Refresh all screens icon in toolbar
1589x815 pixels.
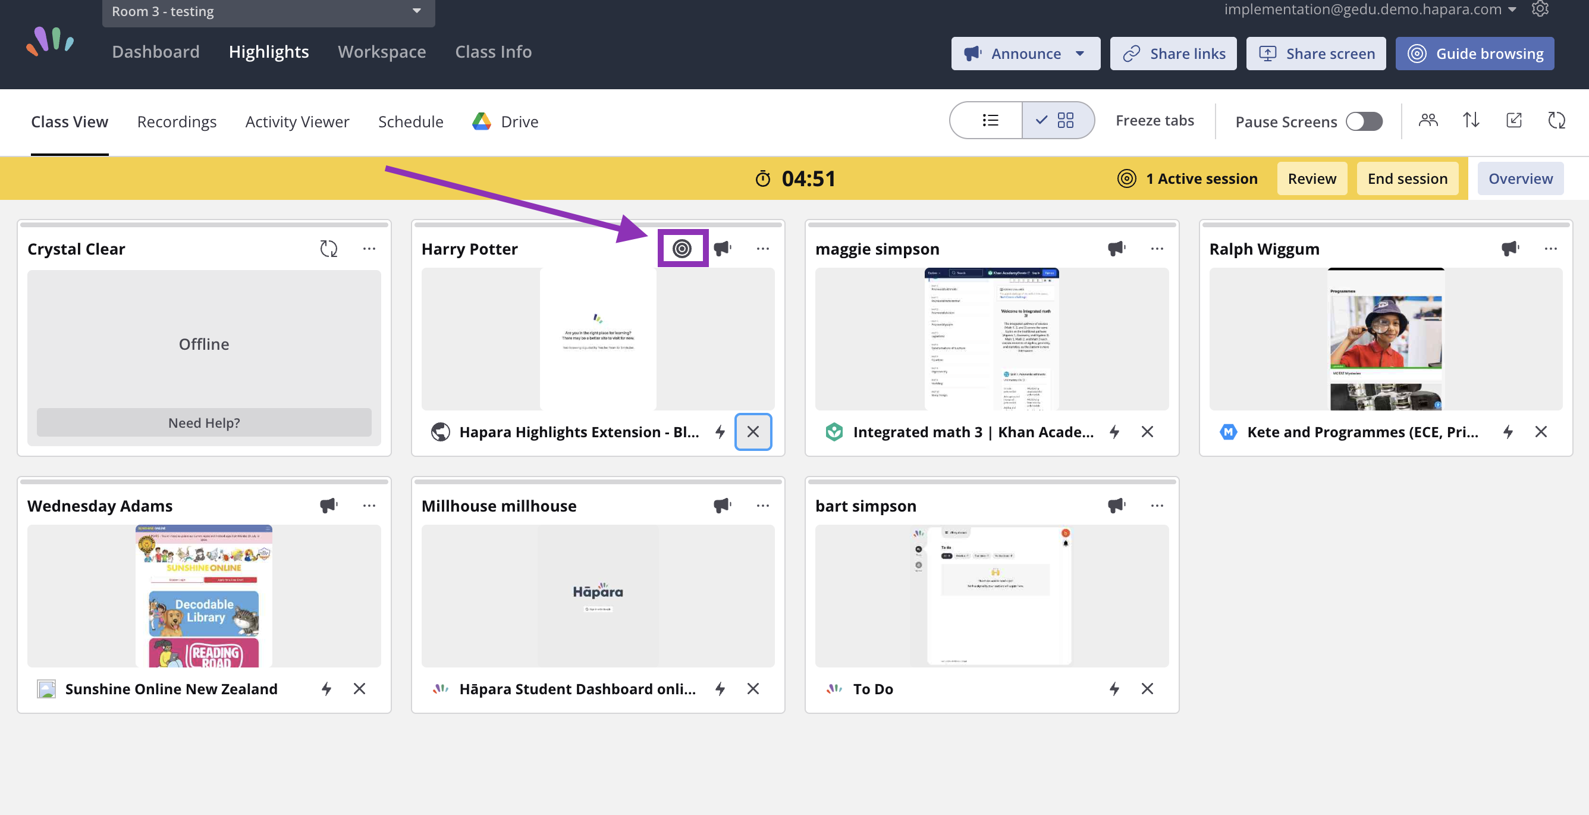pyautogui.click(x=1556, y=120)
